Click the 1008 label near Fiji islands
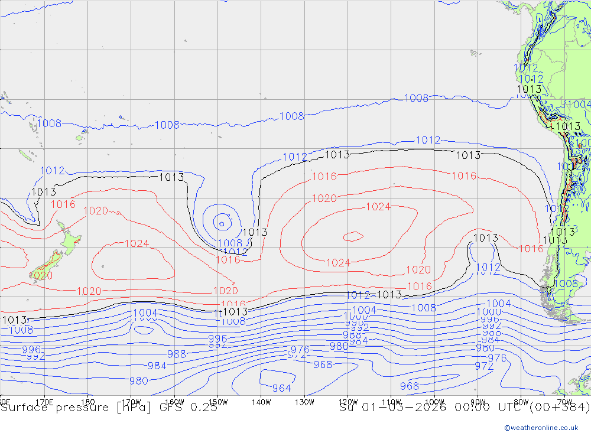The height and width of the screenshot is (433, 591). (49, 123)
